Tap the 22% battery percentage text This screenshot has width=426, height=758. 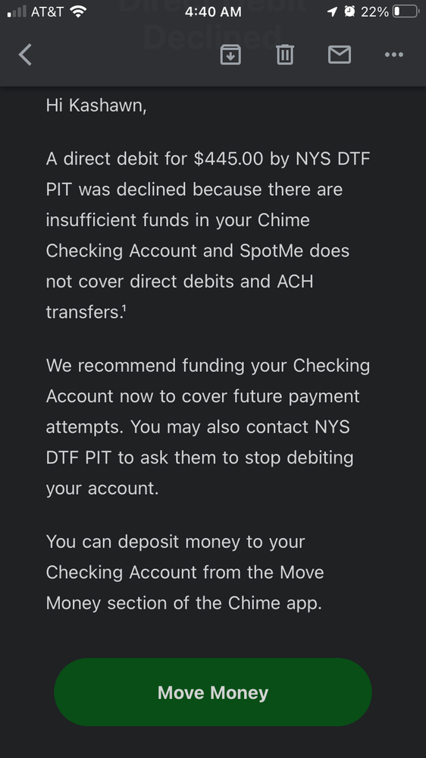click(x=374, y=11)
